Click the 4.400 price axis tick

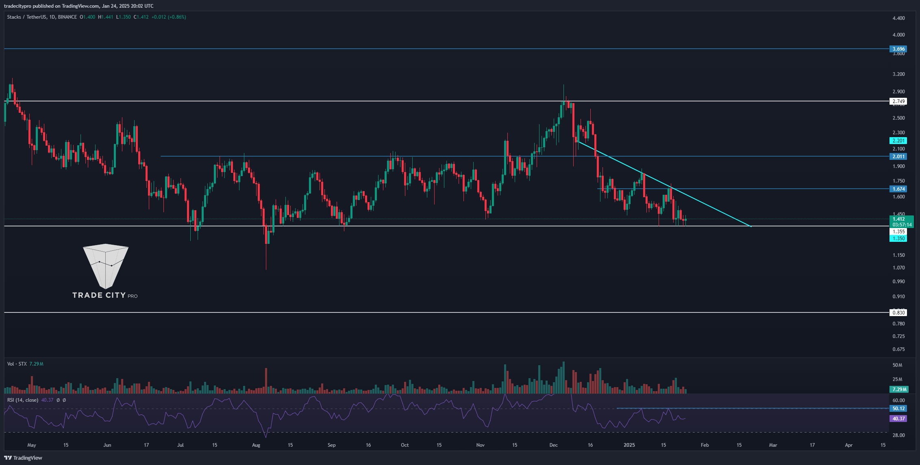tap(898, 18)
